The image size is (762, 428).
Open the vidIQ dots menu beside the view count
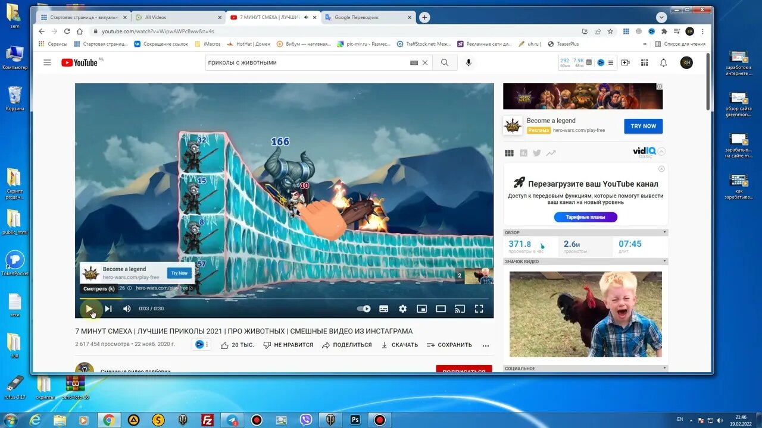click(207, 345)
